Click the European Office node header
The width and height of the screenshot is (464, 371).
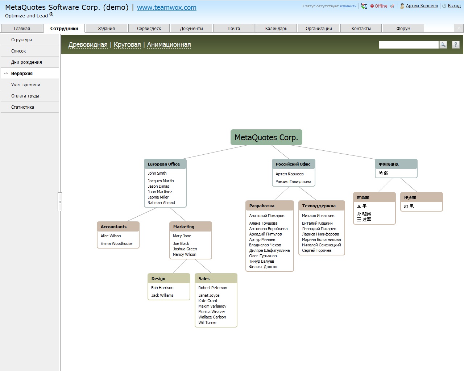(x=165, y=164)
